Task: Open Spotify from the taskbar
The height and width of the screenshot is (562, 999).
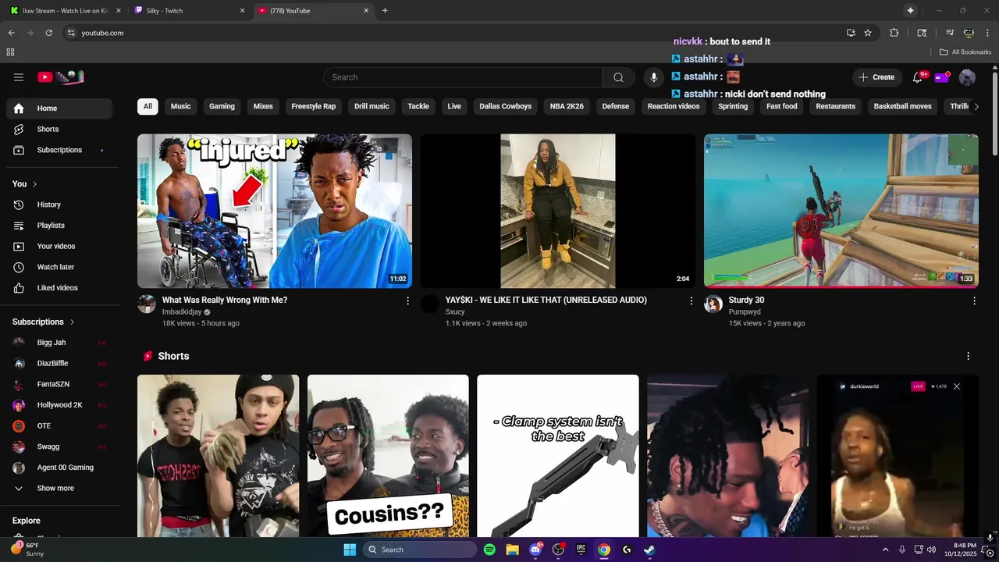Action: click(x=489, y=550)
